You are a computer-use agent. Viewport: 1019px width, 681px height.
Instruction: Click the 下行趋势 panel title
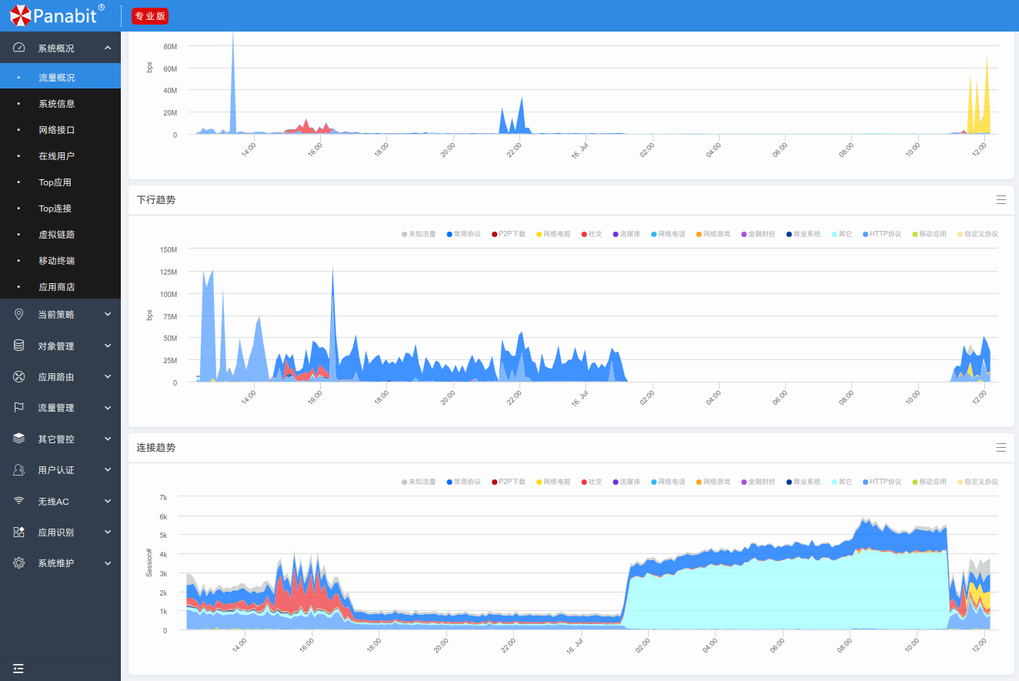point(156,199)
